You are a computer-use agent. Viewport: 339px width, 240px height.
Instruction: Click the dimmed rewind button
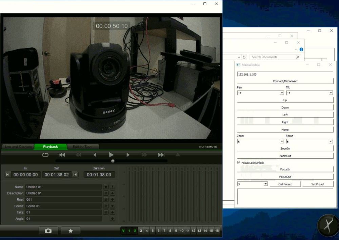(x=79, y=155)
